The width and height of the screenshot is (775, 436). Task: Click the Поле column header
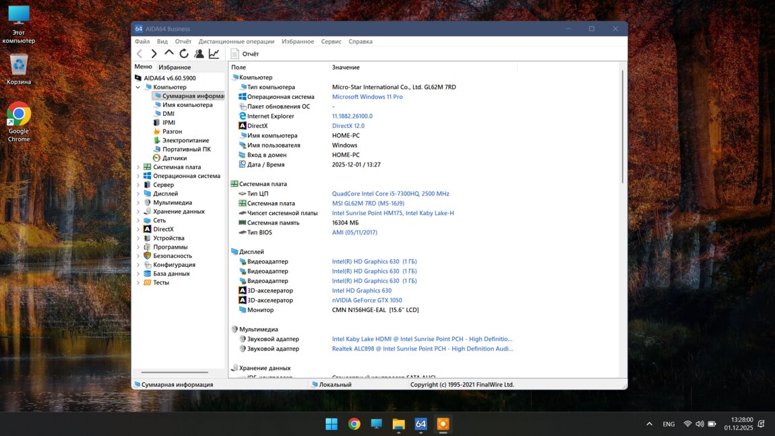point(239,67)
